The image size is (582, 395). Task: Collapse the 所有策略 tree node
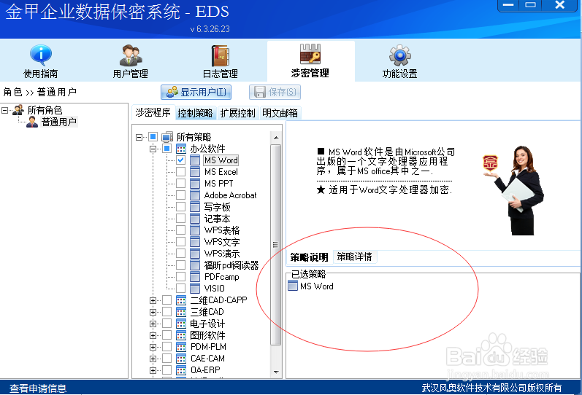coord(139,138)
